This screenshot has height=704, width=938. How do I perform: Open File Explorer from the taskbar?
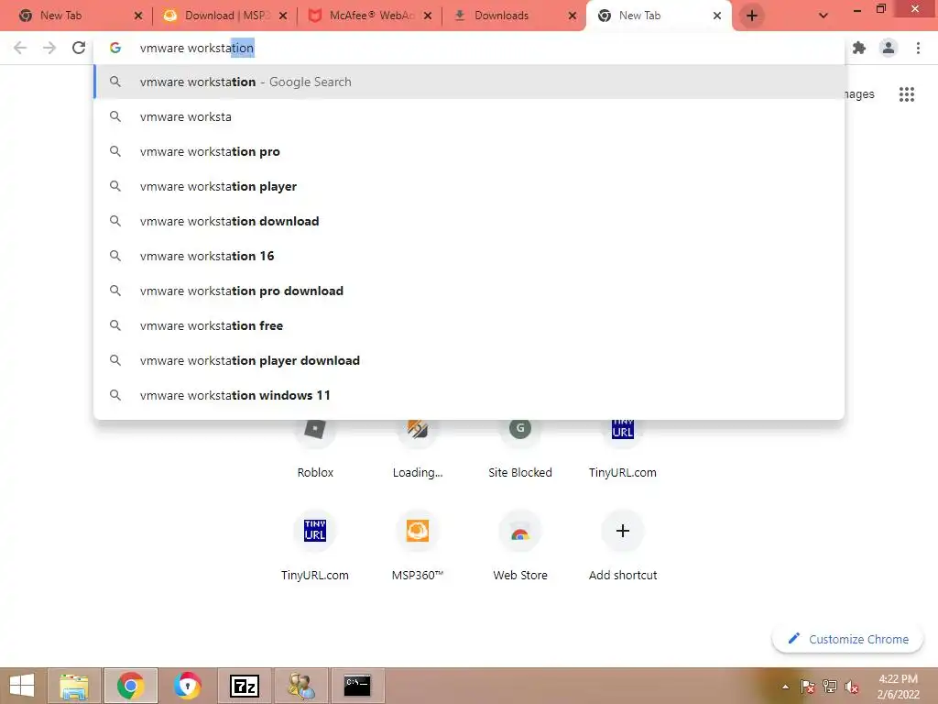pos(74,686)
